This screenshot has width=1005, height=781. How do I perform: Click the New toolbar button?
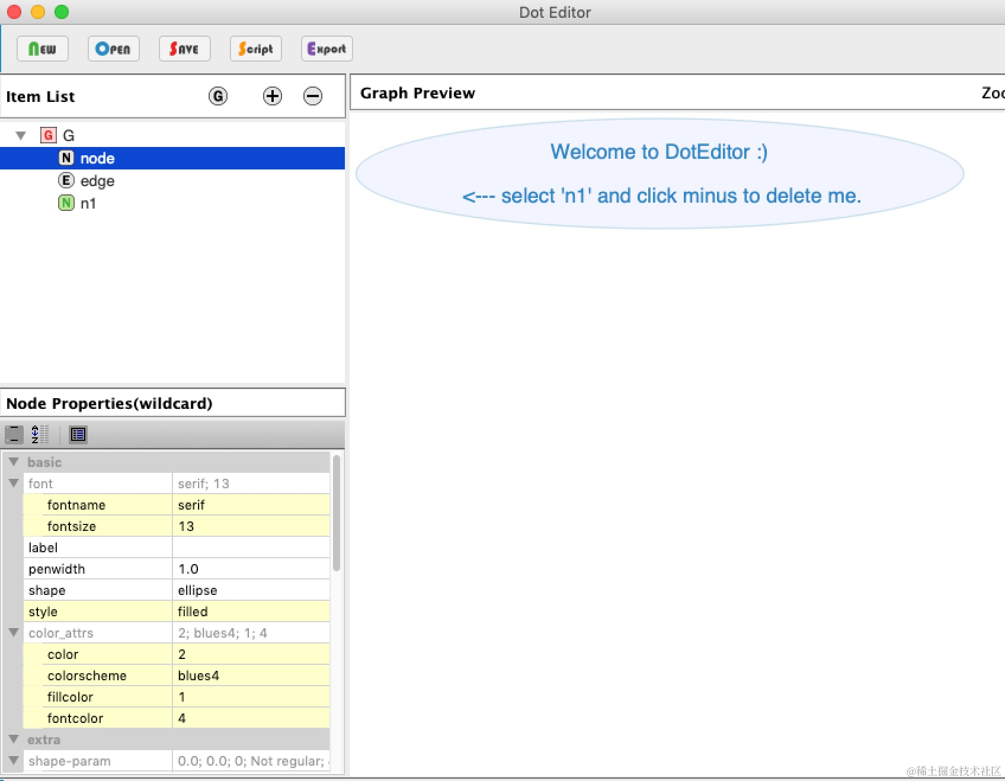point(43,49)
